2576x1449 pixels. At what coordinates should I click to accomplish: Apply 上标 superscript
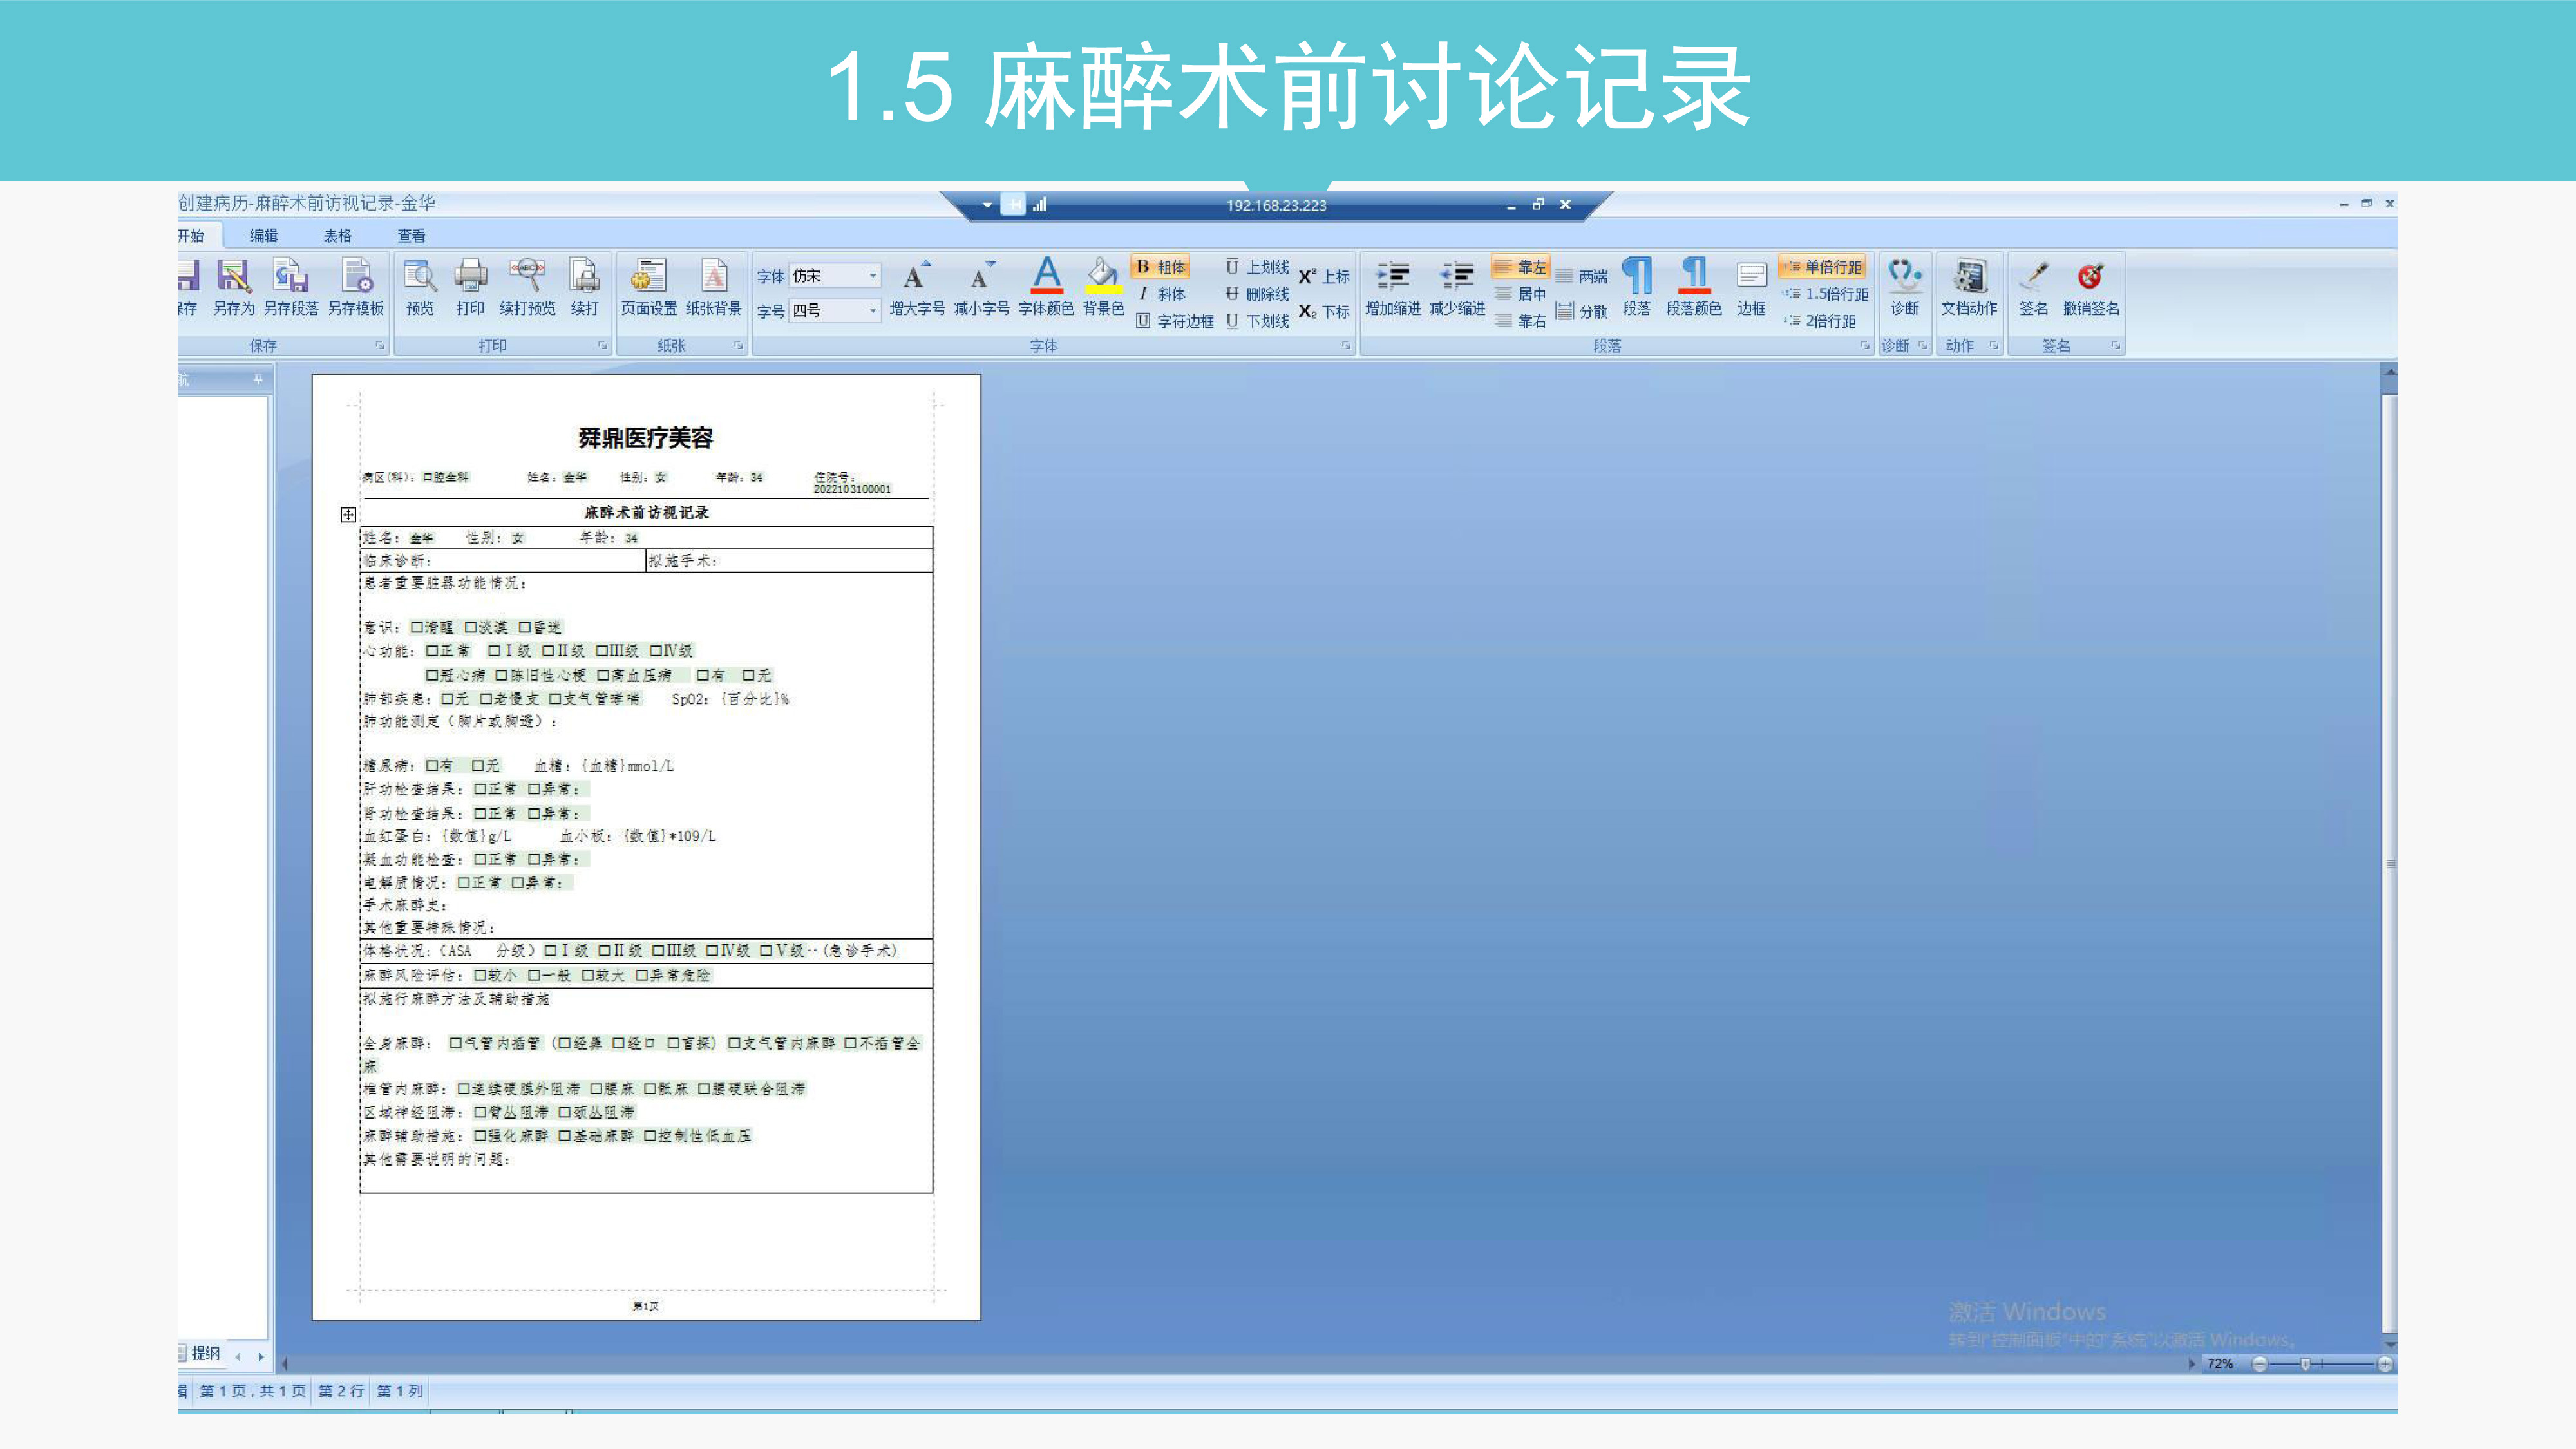[1324, 277]
